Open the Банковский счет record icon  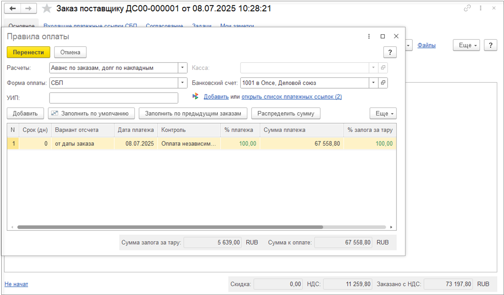click(x=383, y=83)
